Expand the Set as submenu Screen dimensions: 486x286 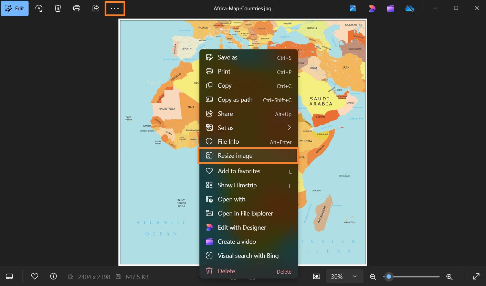pyautogui.click(x=248, y=128)
